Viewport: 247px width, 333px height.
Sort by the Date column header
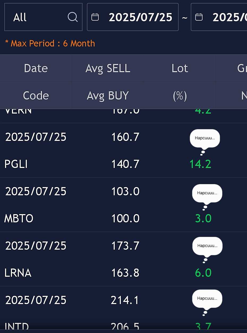pos(36,68)
